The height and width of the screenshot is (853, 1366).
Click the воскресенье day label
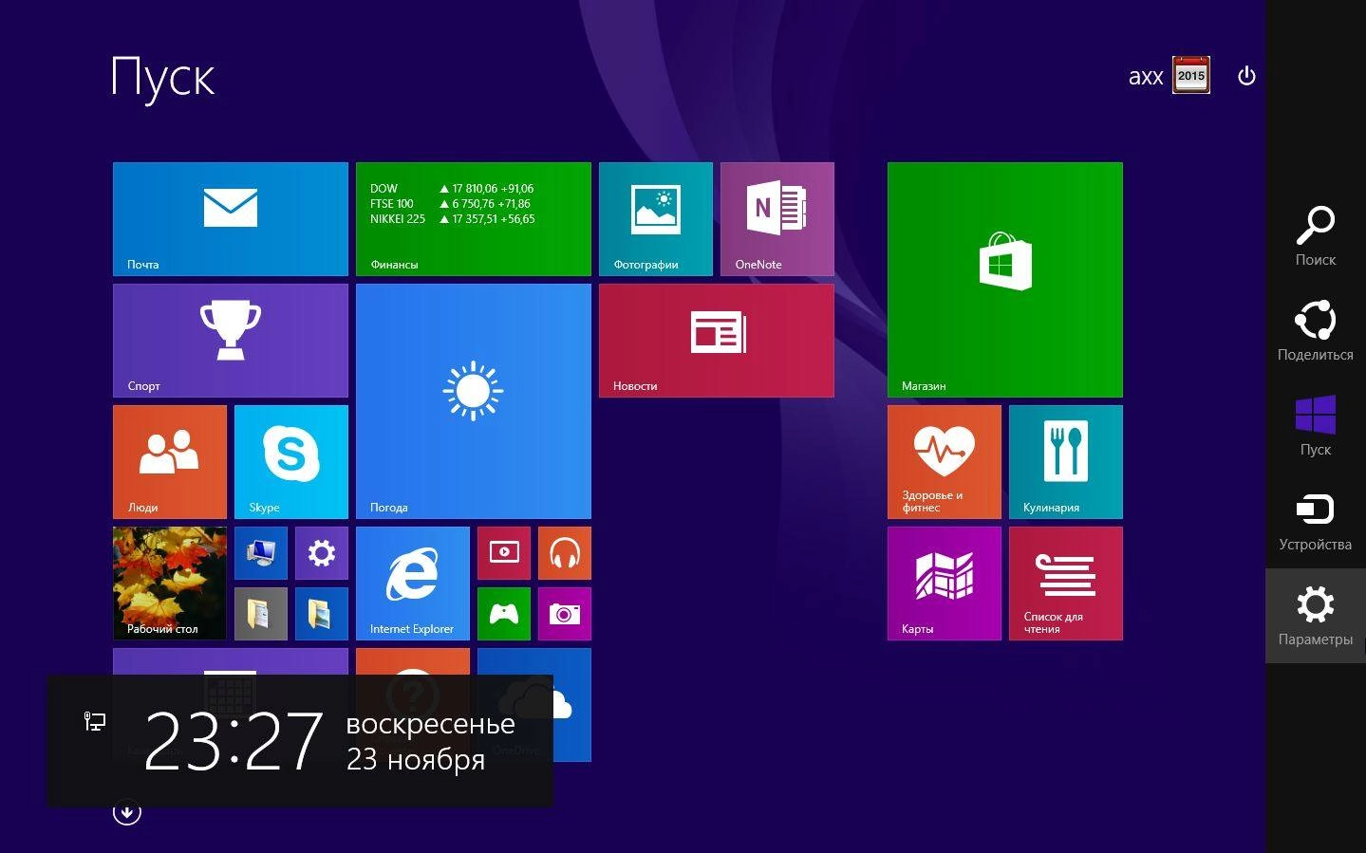click(x=431, y=724)
